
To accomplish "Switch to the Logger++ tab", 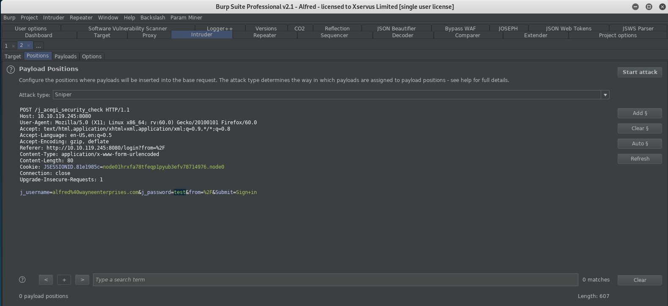I will (220, 28).
